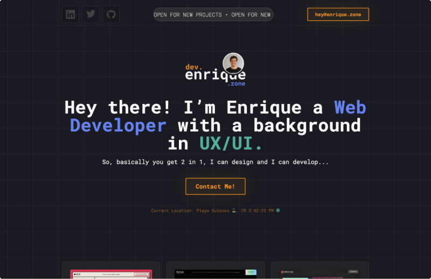Screen dimensions: 431x279
Task: Click the 'Open for new projects' banner
Action: 213,15
